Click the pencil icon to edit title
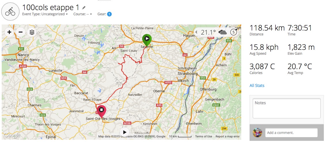This screenshot has height=142, width=325. pyautogui.click(x=84, y=8)
